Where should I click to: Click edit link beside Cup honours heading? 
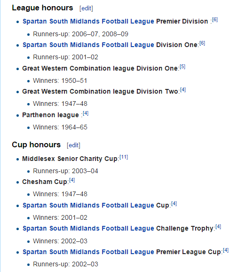[73, 145]
